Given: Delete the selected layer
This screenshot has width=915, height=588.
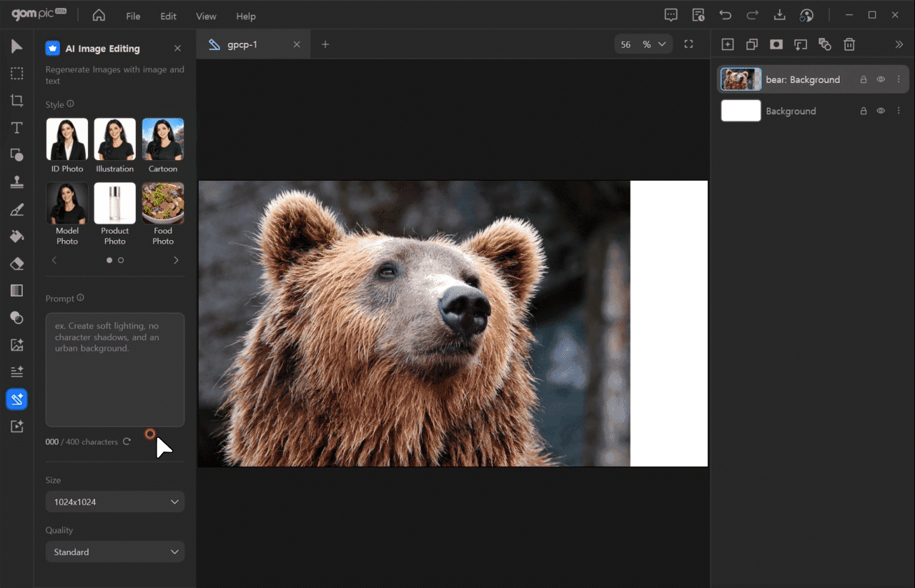Looking at the screenshot, I should 849,44.
